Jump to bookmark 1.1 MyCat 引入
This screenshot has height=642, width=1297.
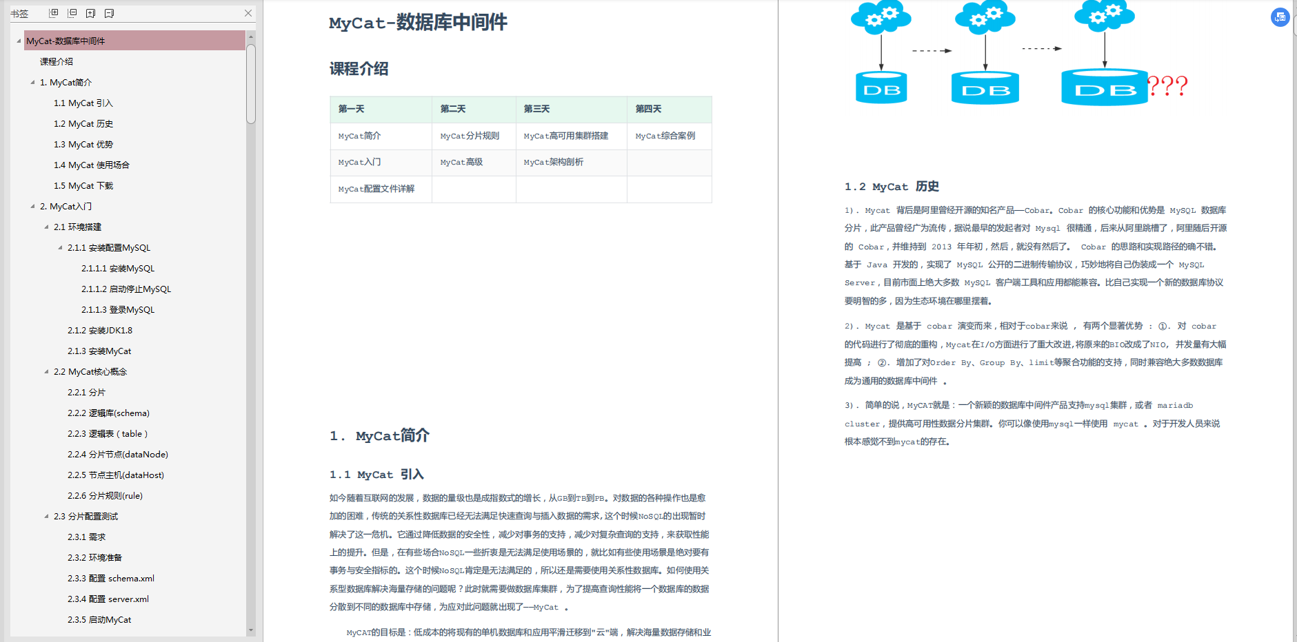pyautogui.click(x=83, y=103)
